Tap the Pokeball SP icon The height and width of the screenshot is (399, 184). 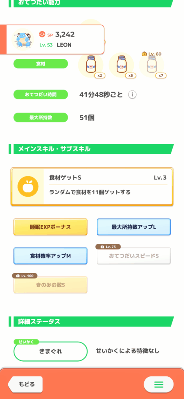coord(42,34)
